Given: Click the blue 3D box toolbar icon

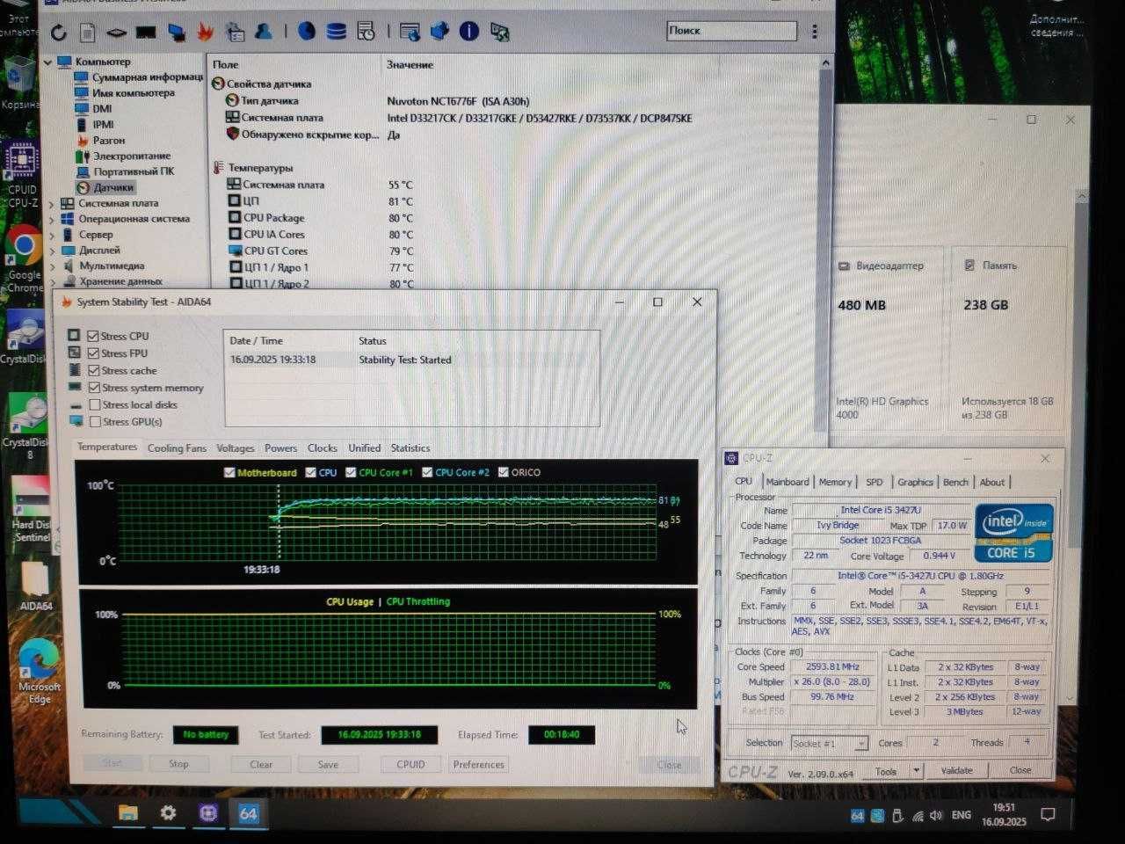Looking at the screenshot, I should pos(439,32).
